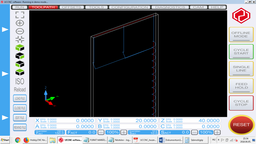This screenshot has width=256, height=144.
Task: Toggle SINGLE LINE mode
Action: click(241, 69)
